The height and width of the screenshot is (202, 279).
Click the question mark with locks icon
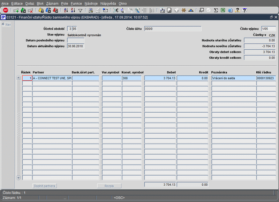[x=237, y=10]
